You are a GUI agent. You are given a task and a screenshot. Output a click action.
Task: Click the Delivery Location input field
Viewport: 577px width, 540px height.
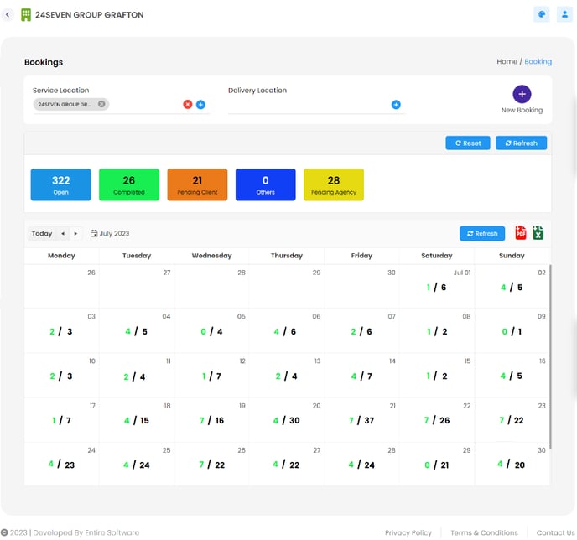pyautogui.click(x=306, y=105)
